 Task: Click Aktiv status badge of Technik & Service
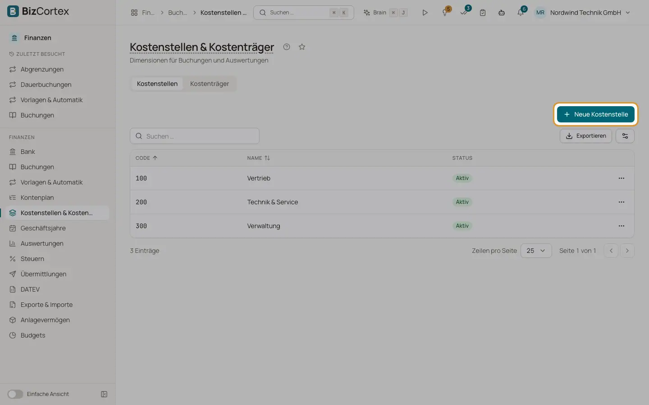[462, 202]
